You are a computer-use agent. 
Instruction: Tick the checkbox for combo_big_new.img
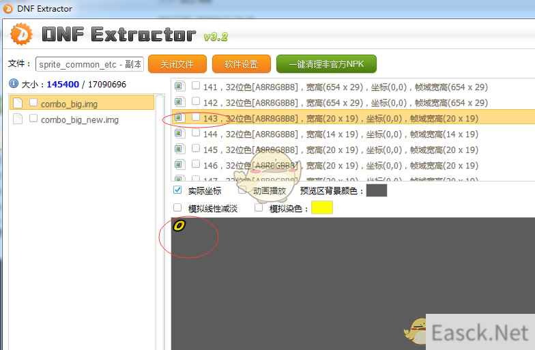click(33, 119)
